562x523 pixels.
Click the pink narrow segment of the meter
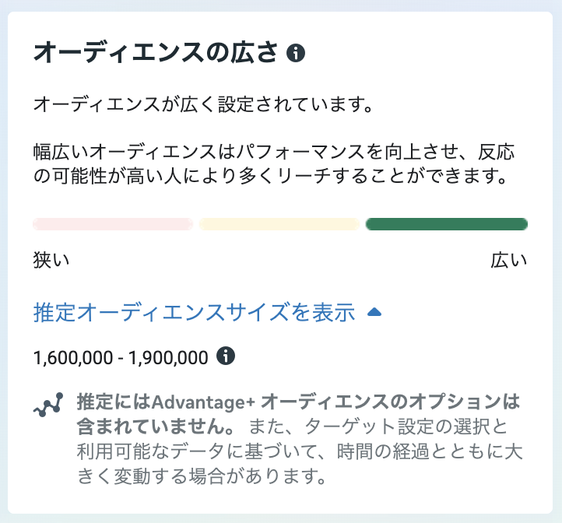pos(113,224)
